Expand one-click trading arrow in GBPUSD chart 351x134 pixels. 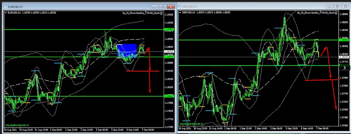[x=180, y=12]
